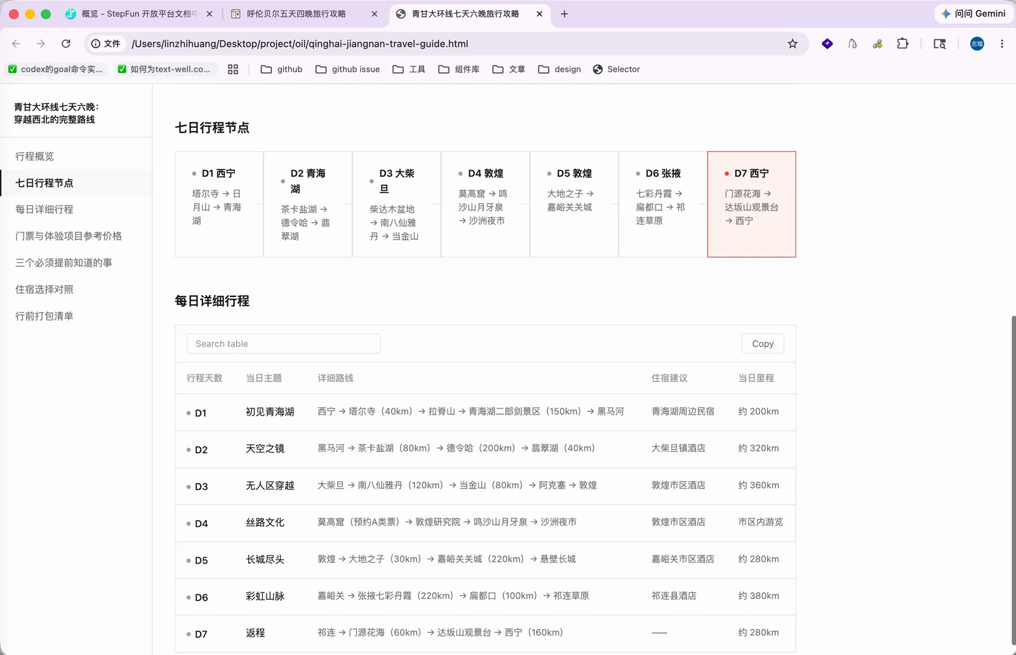The width and height of the screenshot is (1016, 655).
Task: Expand the 工具 bookmarks folder
Action: [x=409, y=69]
